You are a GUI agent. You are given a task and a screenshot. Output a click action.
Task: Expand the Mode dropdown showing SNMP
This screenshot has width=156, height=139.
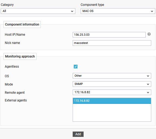coord(112,84)
